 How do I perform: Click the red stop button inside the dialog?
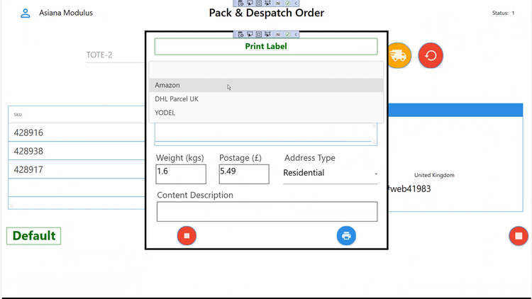(187, 236)
